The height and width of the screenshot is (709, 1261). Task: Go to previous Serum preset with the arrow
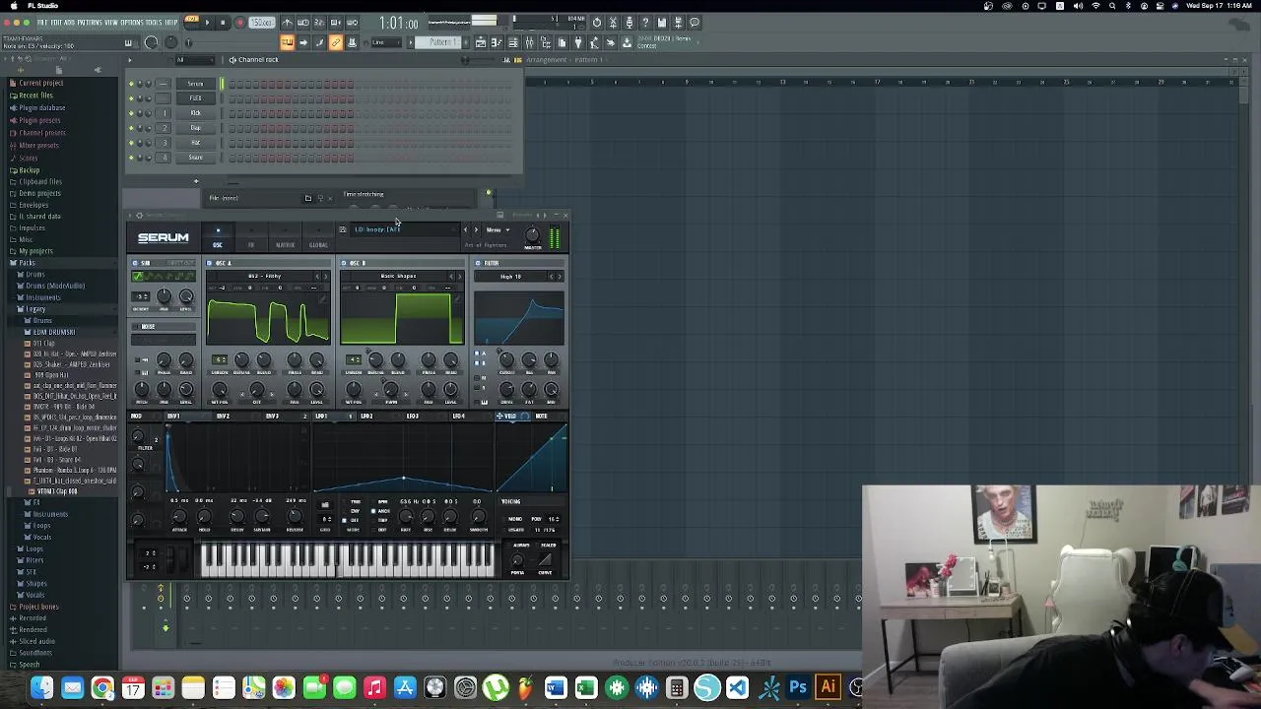click(x=466, y=230)
